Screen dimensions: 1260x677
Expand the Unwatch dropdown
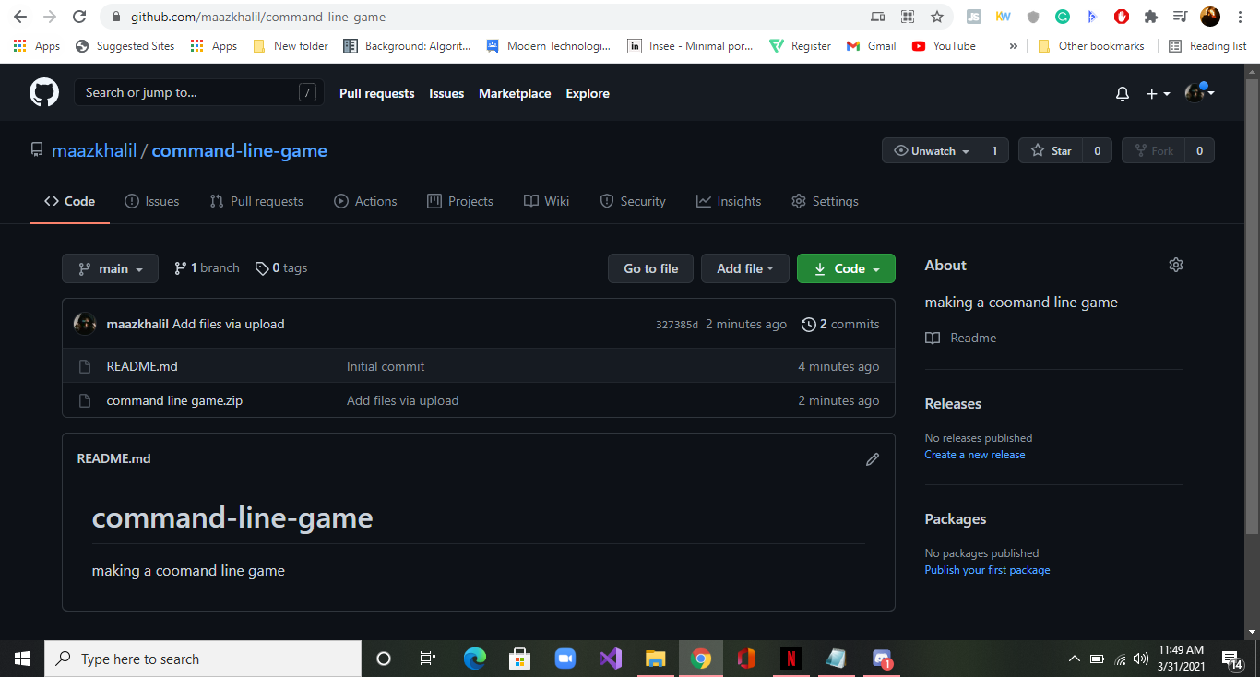tap(932, 150)
